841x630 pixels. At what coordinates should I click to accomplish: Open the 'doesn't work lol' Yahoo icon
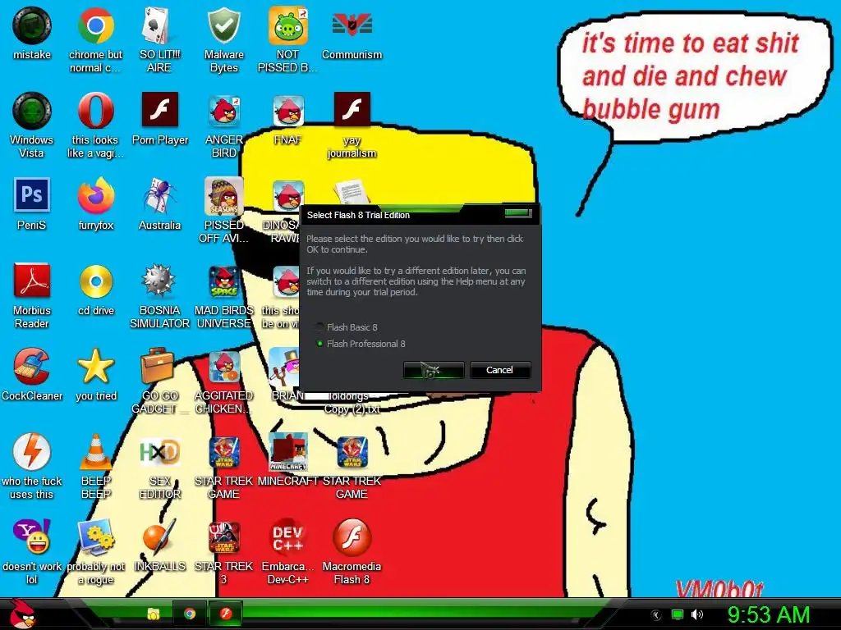pyautogui.click(x=32, y=536)
